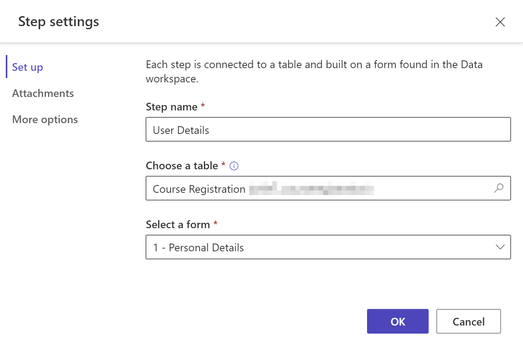Click the Step settings dialog title
Image resolution: width=523 pixels, height=349 pixels.
[x=59, y=22]
